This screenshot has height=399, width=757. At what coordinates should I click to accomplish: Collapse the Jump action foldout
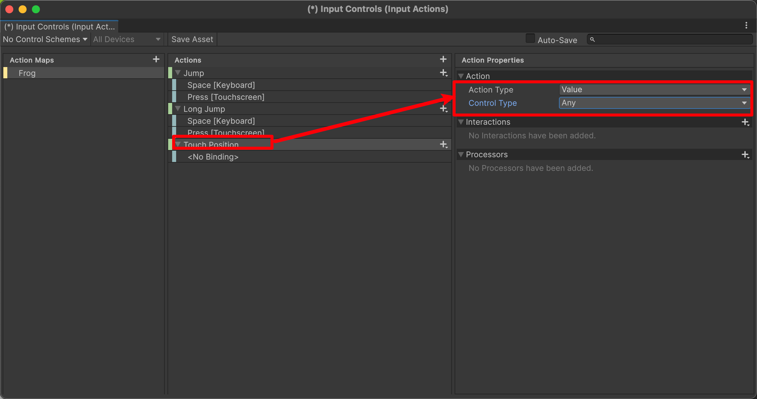(x=178, y=73)
